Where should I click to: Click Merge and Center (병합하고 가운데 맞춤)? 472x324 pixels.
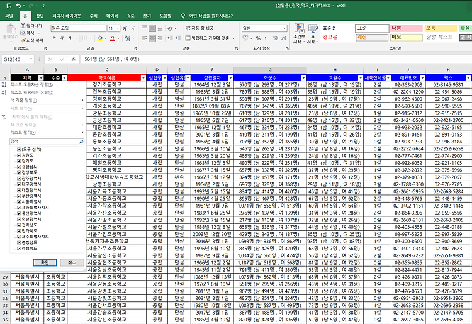(207, 38)
